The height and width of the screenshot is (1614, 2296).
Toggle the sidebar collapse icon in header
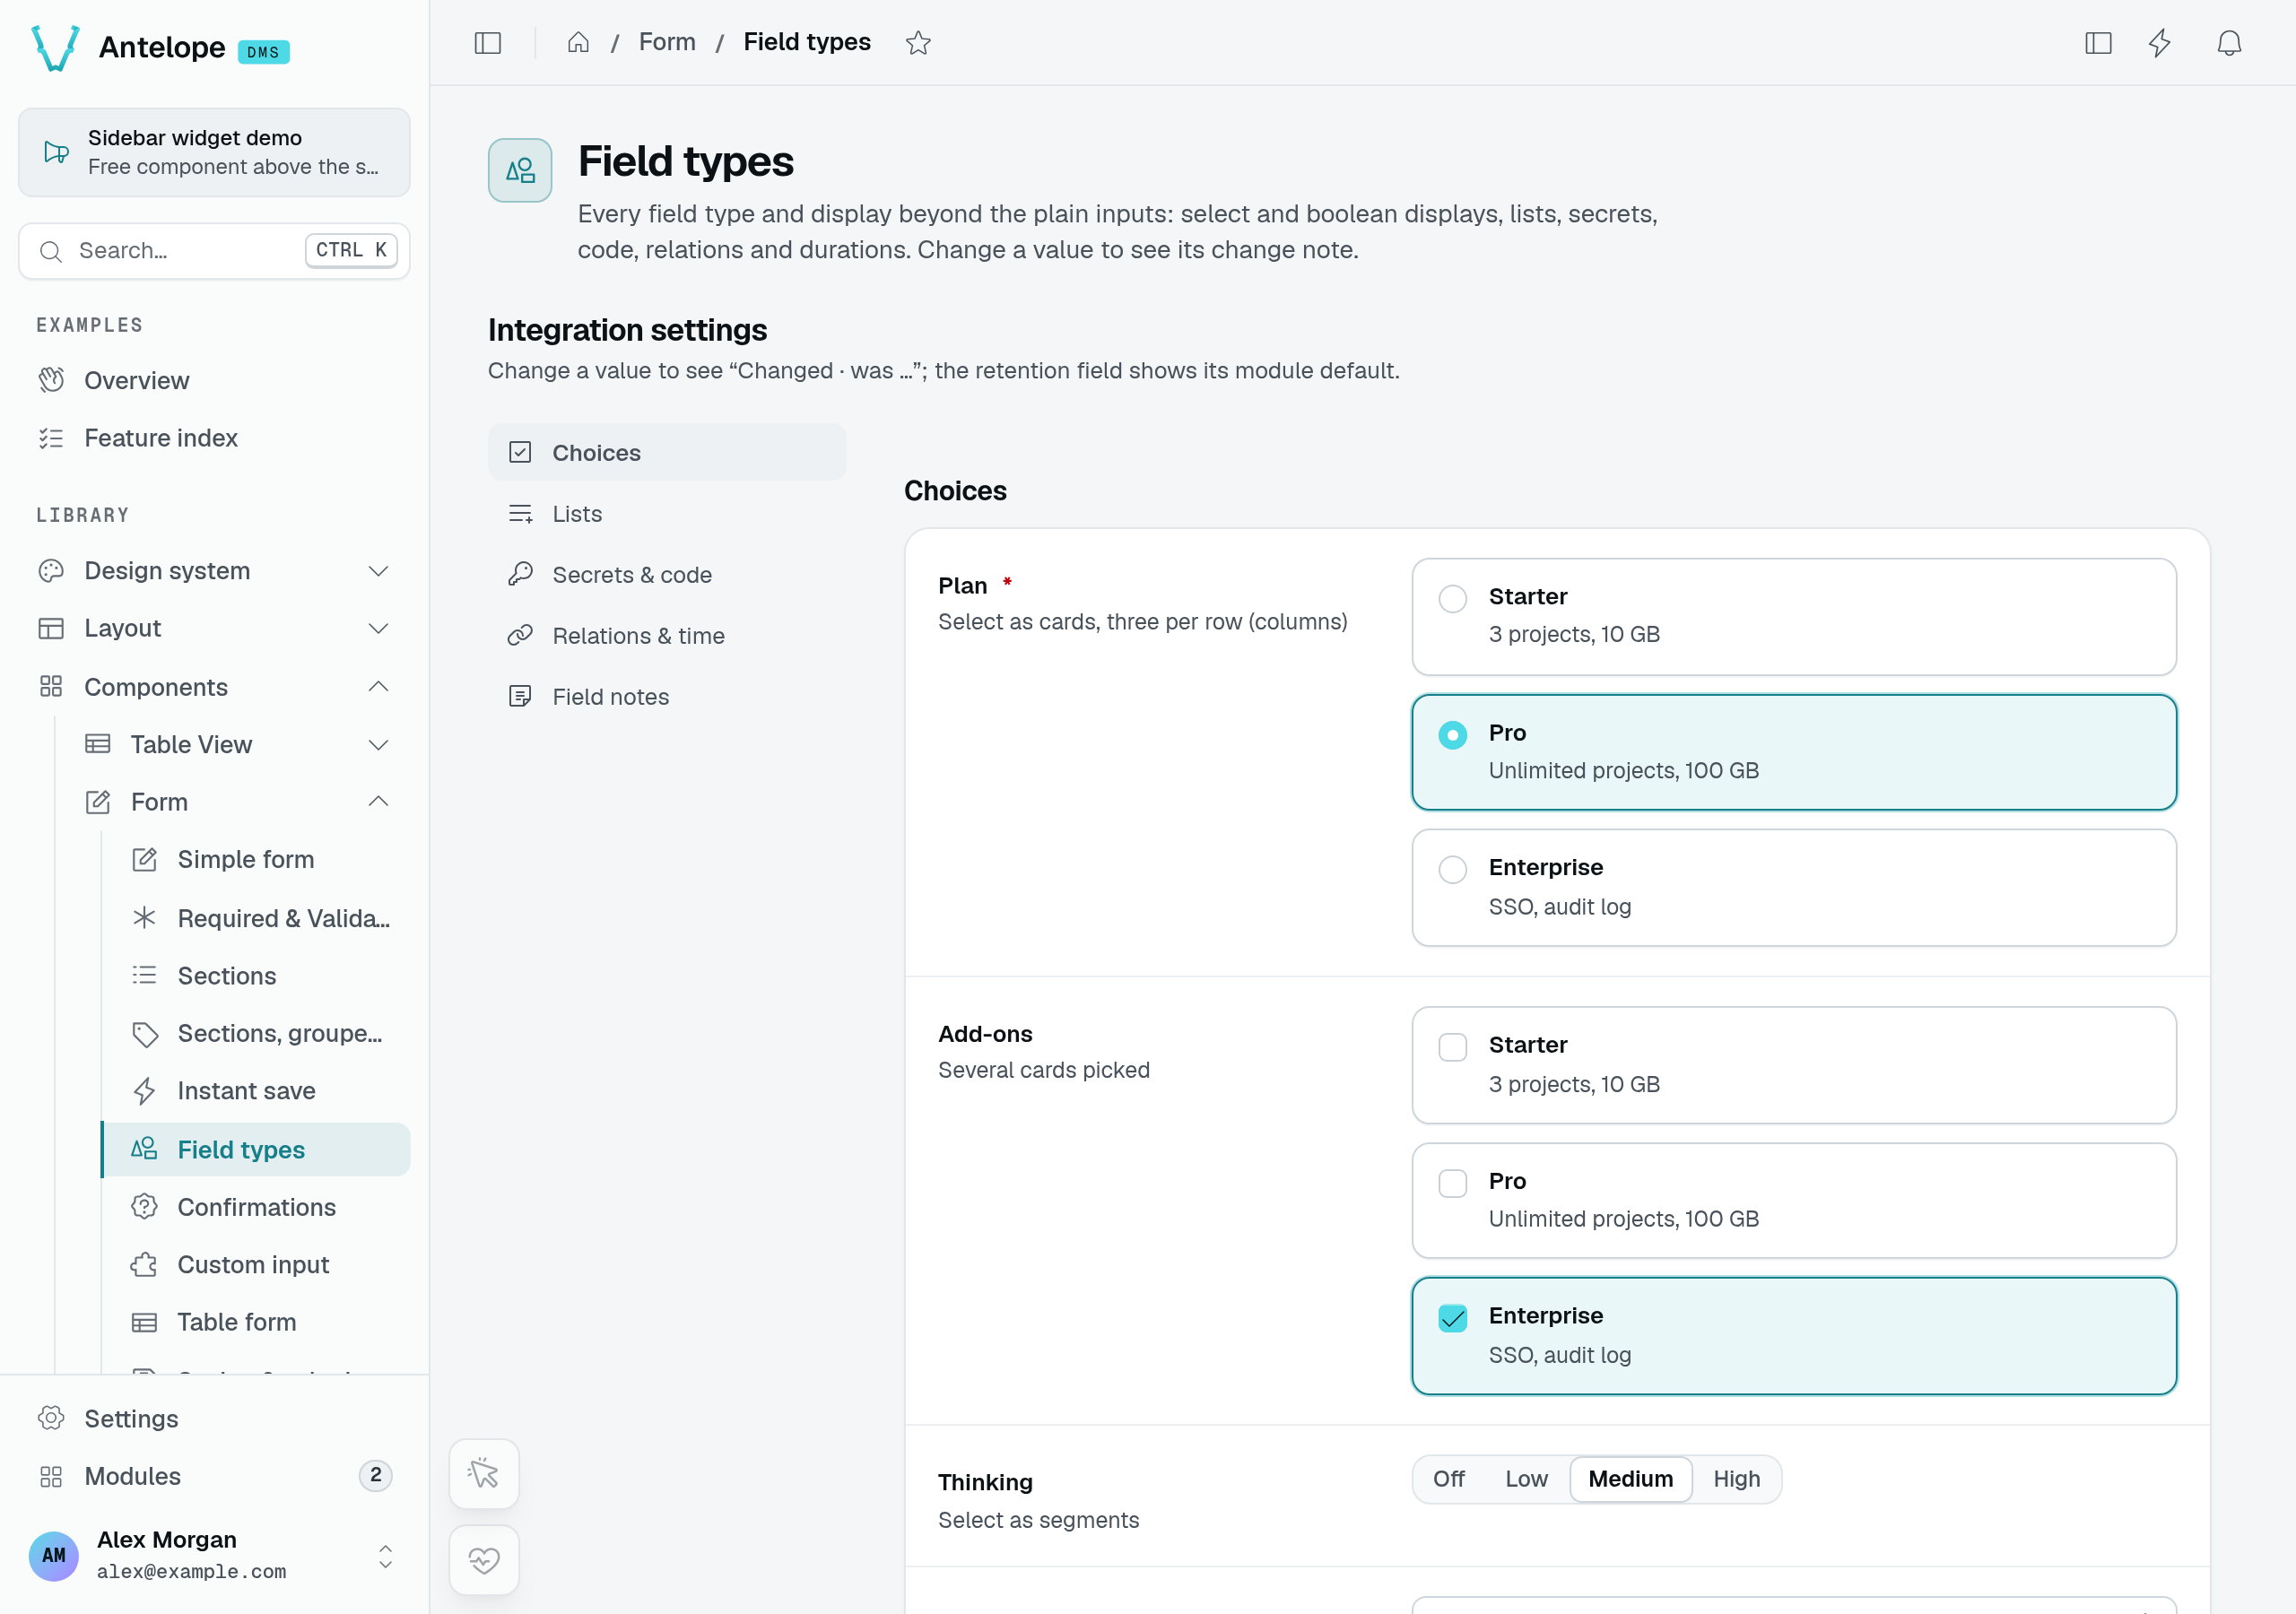[487, 42]
